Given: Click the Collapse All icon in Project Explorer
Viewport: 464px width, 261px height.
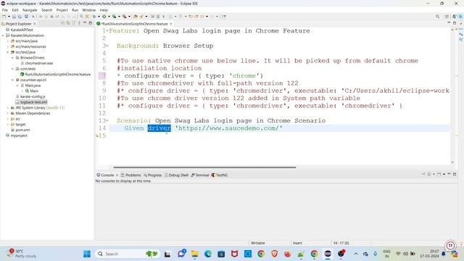Looking at the screenshot, I should pos(62,23).
